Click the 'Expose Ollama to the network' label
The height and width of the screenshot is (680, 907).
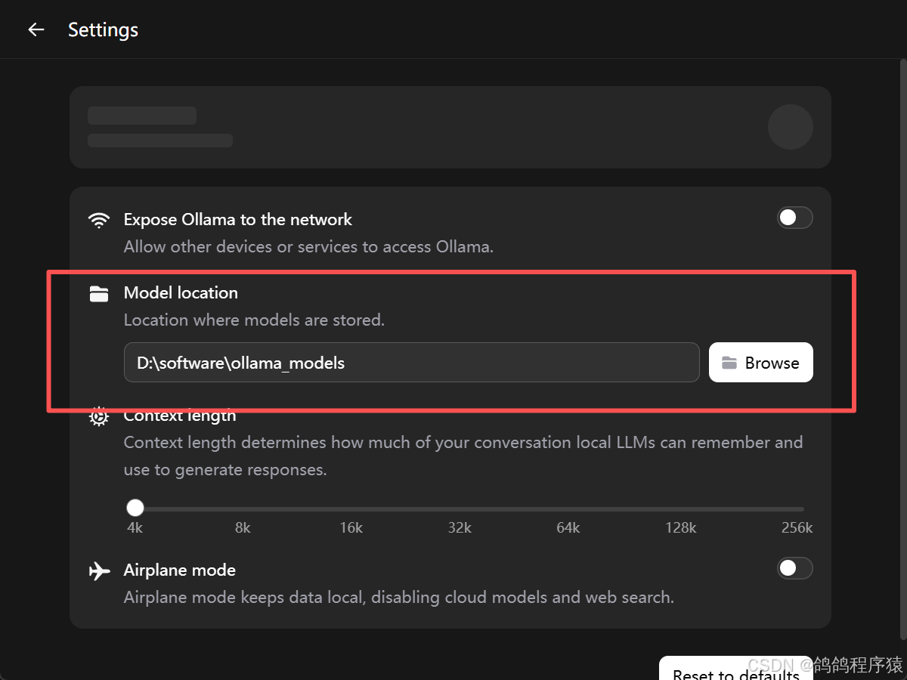pos(238,220)
